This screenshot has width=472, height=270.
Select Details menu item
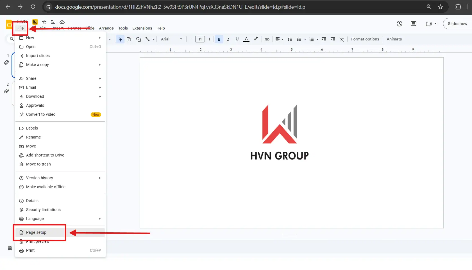(x=60, y=201)
